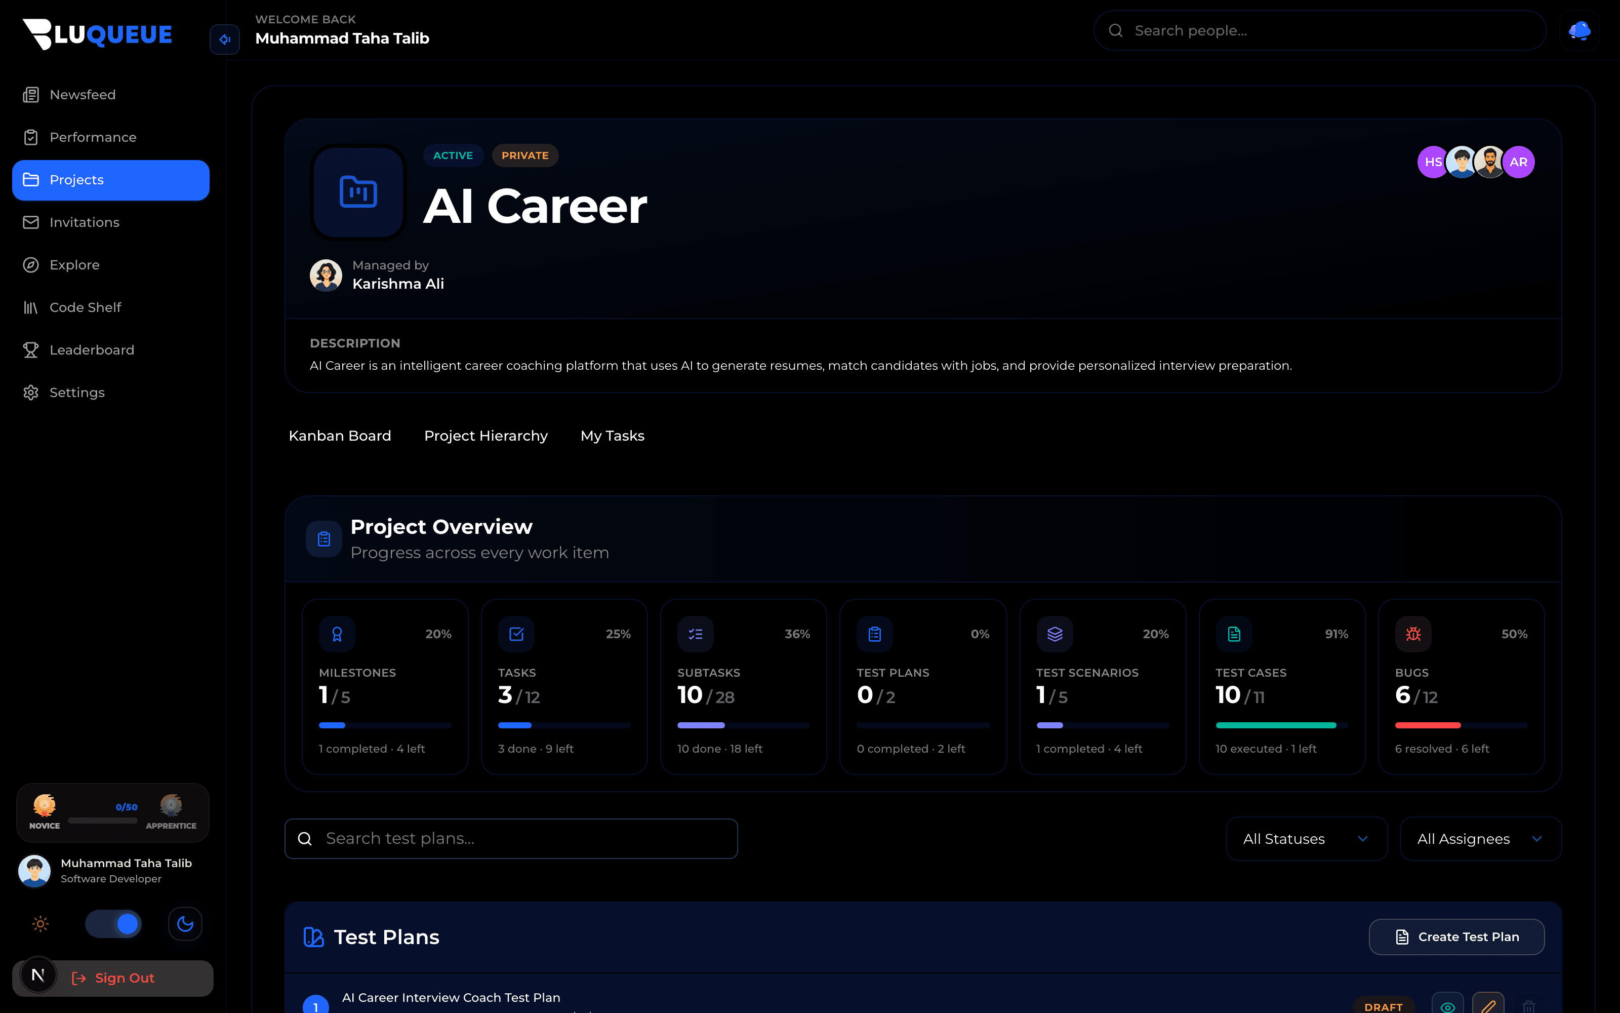Select dark mode moon icon
Image resolution: width=1620 pixels, height=1013 pixels.
tap(185, 924)
